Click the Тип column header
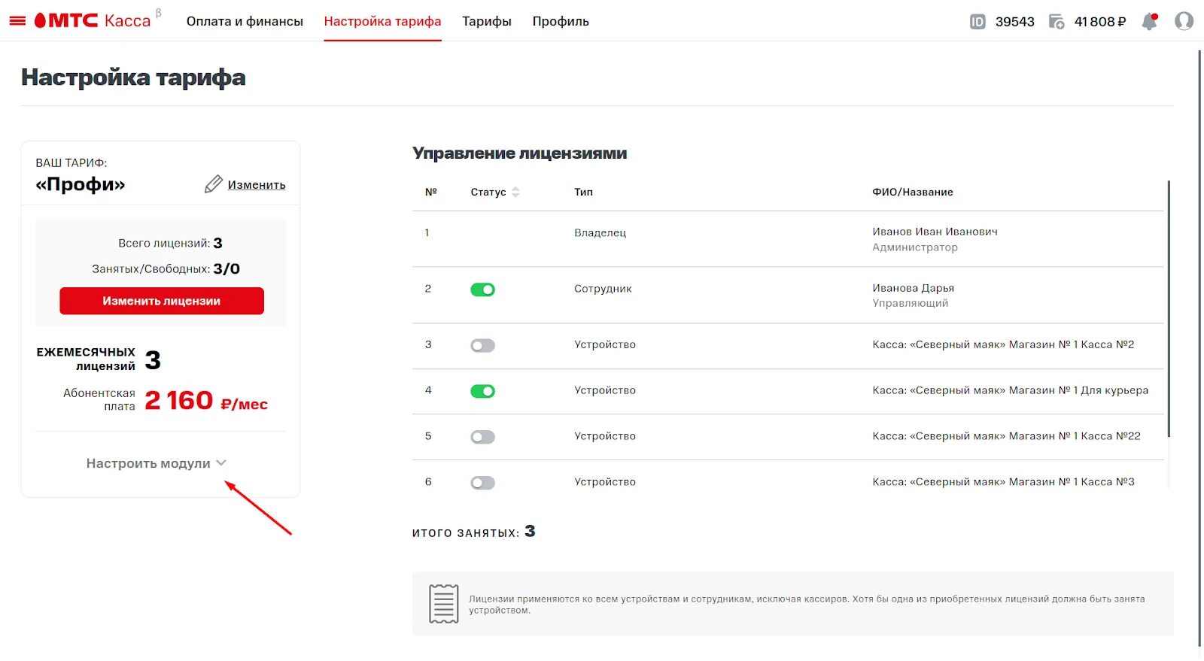 coord(584,193)
